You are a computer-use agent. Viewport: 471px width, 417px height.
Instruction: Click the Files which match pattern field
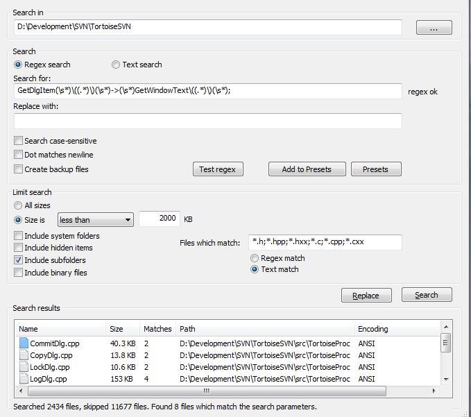(x=325, y=242)
